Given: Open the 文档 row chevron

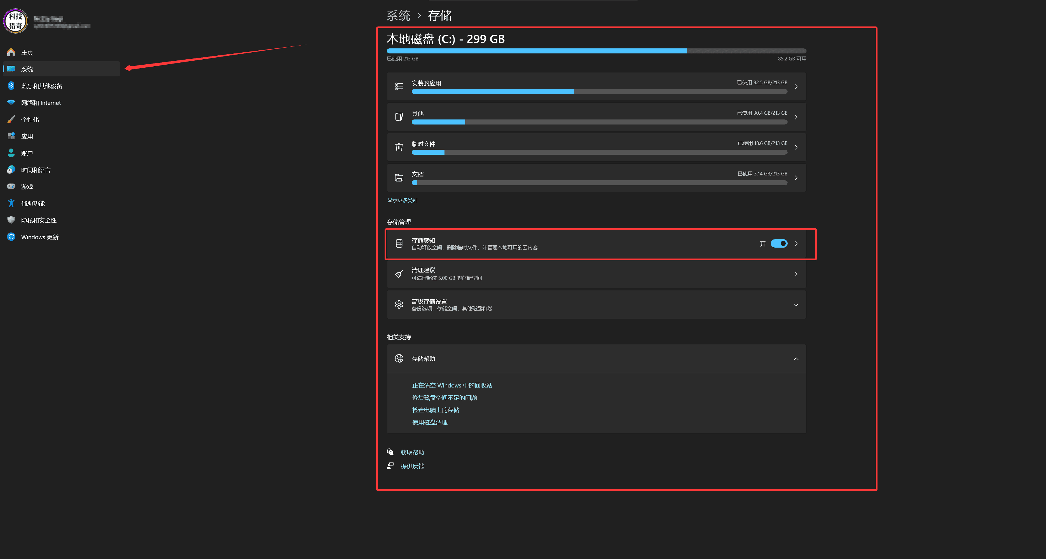Looking at the screenshot, I should [796, 178].
